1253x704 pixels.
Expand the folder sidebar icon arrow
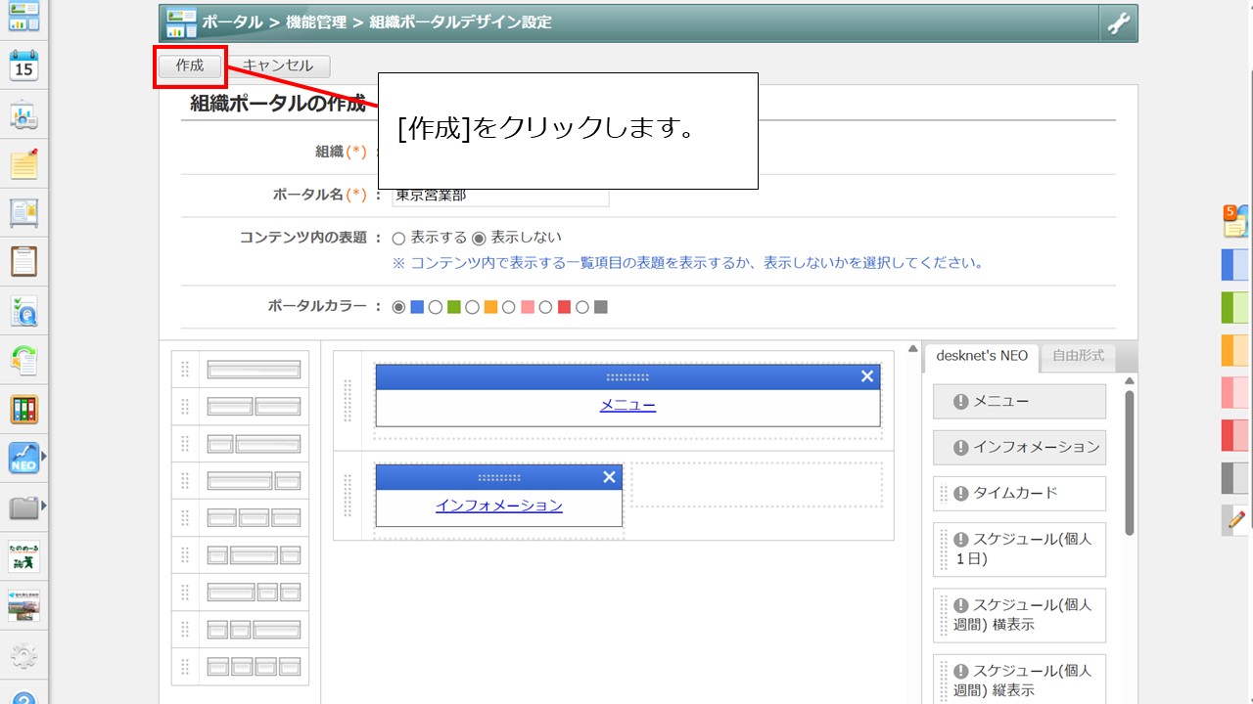tap(43, 506)
